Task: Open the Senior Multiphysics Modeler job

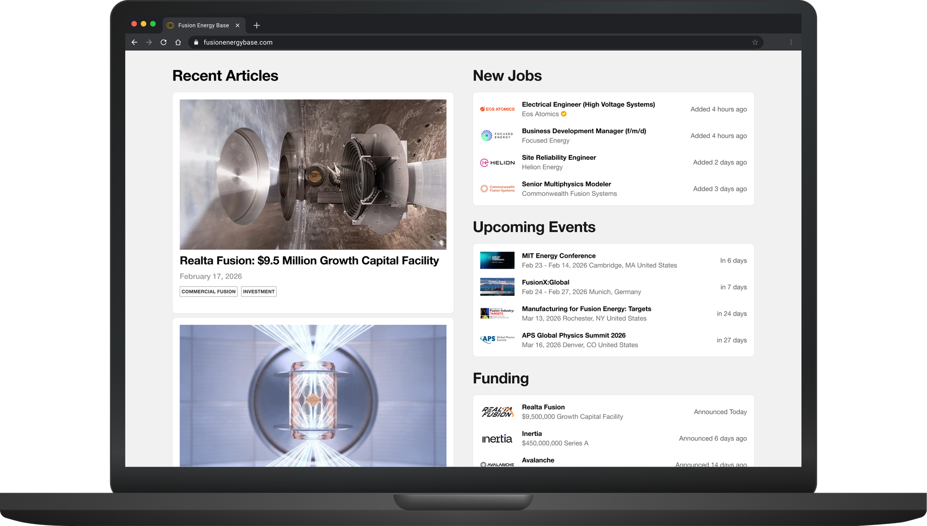Action: click(x=566, y=184)
